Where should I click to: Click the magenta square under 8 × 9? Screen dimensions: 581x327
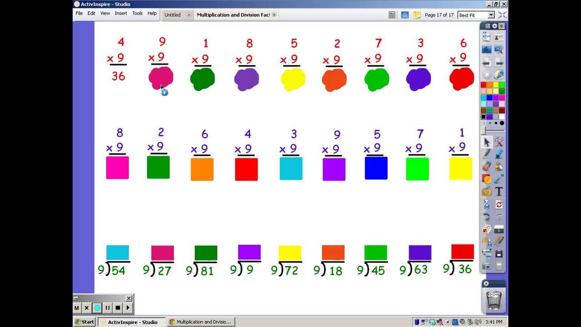tap(117, 168)
